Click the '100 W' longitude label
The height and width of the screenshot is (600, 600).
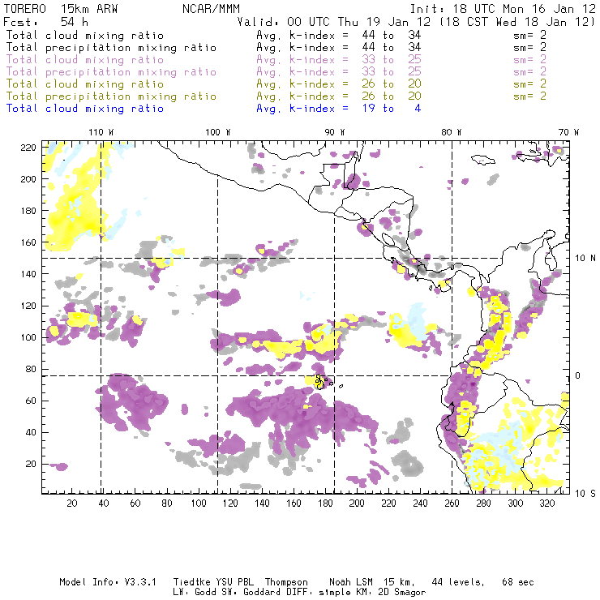pos(218,132)
